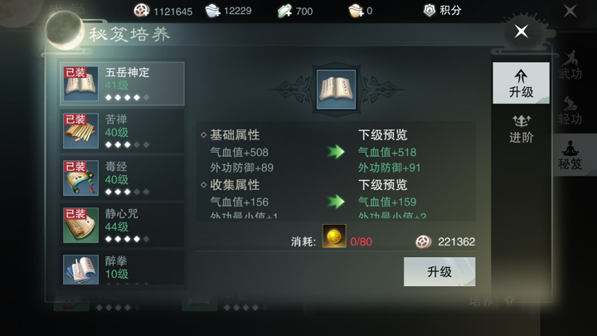Tap the 0/80 material count text
This screenshot has width=597, height=336.
tap(361, 241)
